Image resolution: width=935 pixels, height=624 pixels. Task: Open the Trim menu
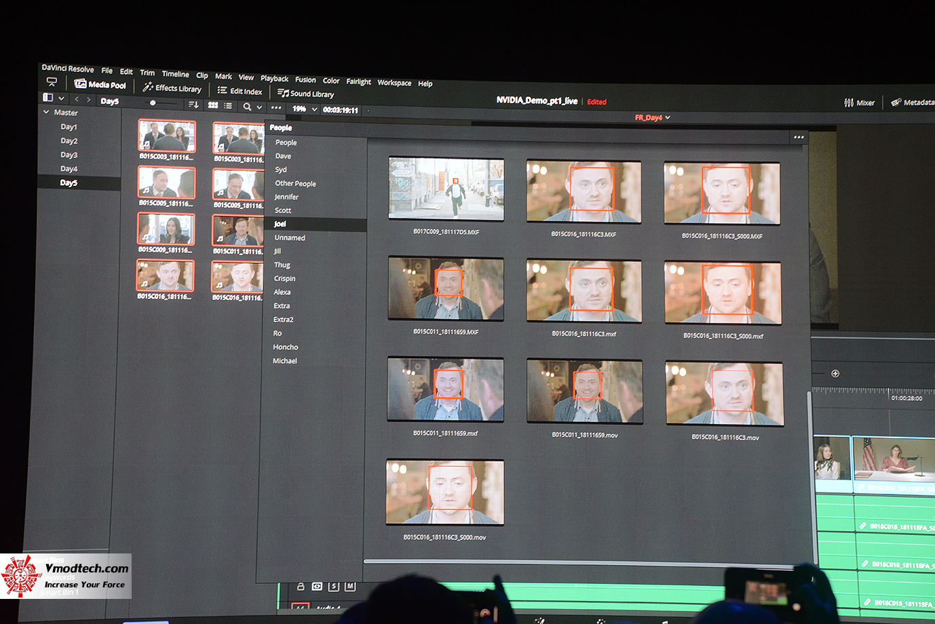[147, 73]
